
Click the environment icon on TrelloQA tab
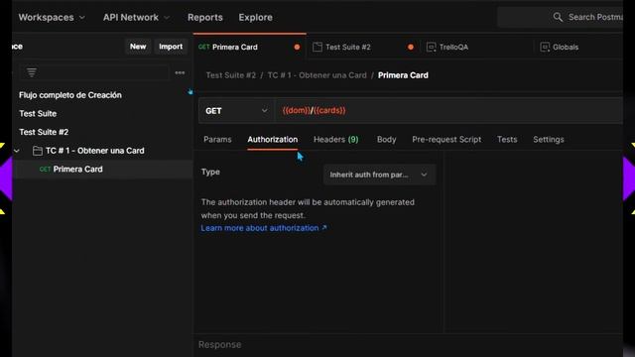tap(432, 47)
